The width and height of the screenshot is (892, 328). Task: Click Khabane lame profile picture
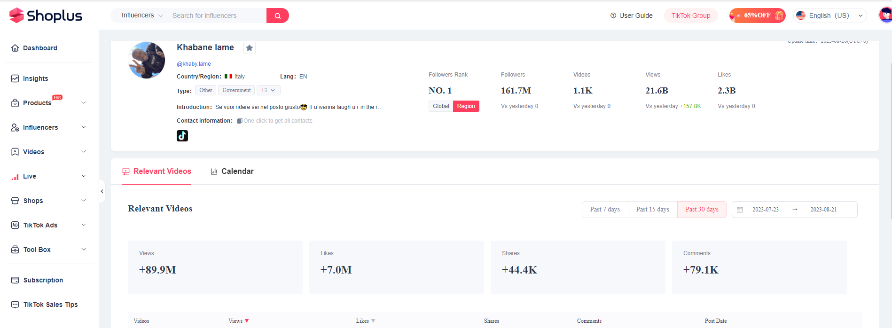point(147,60)
